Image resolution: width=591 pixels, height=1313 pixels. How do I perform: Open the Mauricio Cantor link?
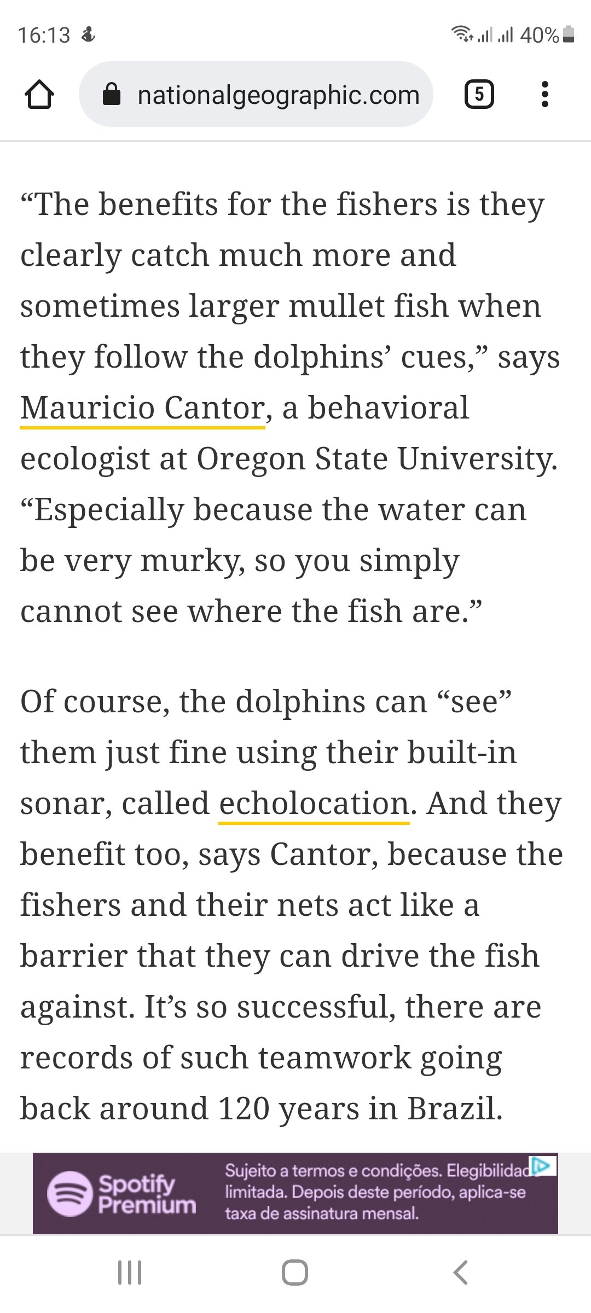click(143, 408)
